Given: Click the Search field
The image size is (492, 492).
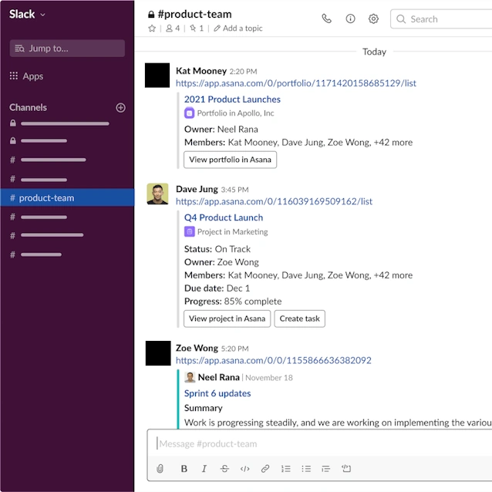Looking at the screenshot, I should 441,19.
